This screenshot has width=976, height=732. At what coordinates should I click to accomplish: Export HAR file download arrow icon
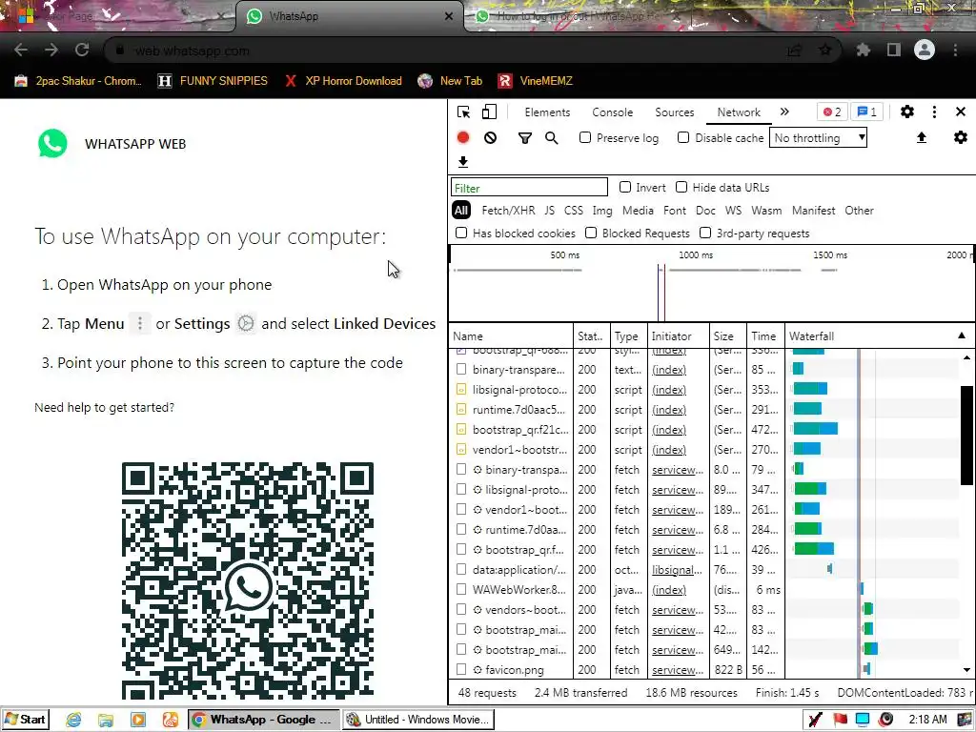(x=463, y=162)
